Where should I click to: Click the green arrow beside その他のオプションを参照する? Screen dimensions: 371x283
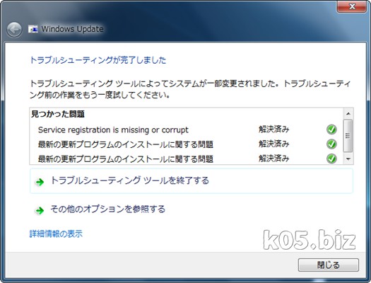(x=40, y=210)
